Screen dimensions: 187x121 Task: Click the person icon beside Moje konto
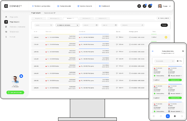(6, 17)
